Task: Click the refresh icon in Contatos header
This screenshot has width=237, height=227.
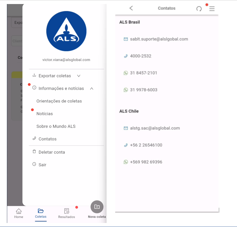Action: 199,9
